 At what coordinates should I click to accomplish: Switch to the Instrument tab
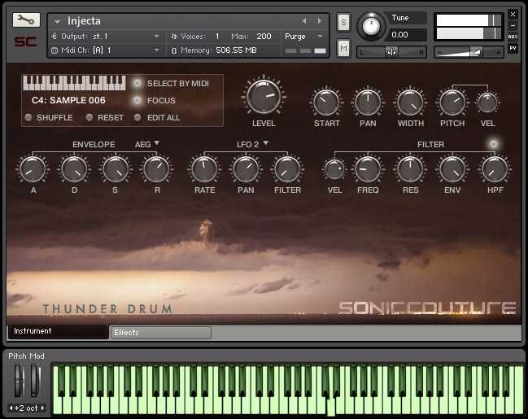pyautogui.click(x=58, y=331)
